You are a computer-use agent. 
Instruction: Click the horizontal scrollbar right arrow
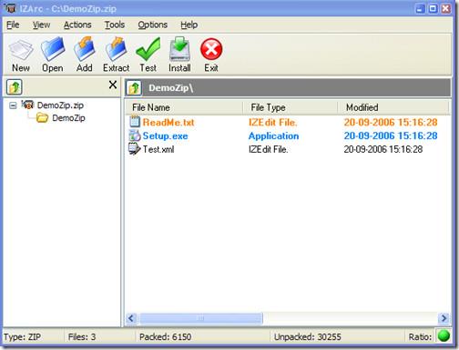444,318
